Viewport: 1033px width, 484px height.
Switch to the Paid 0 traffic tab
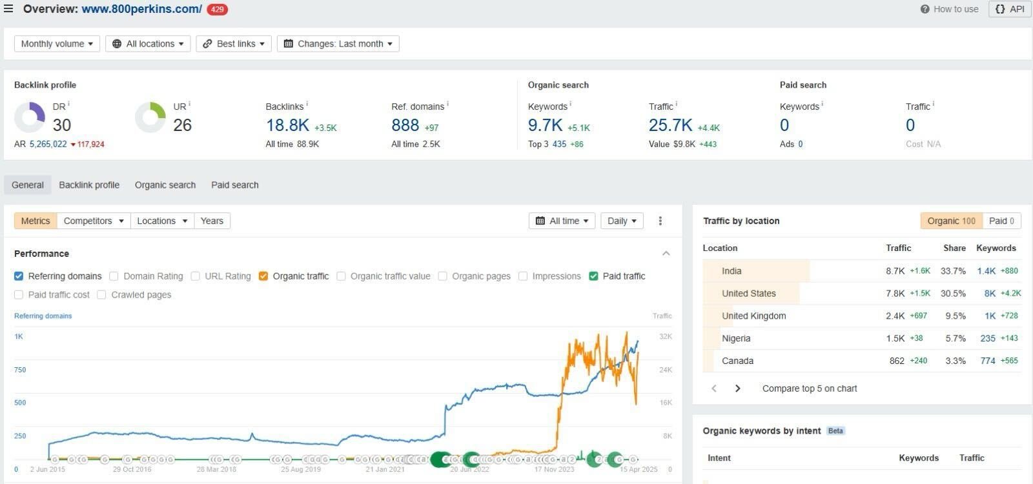click(1001, 221)
